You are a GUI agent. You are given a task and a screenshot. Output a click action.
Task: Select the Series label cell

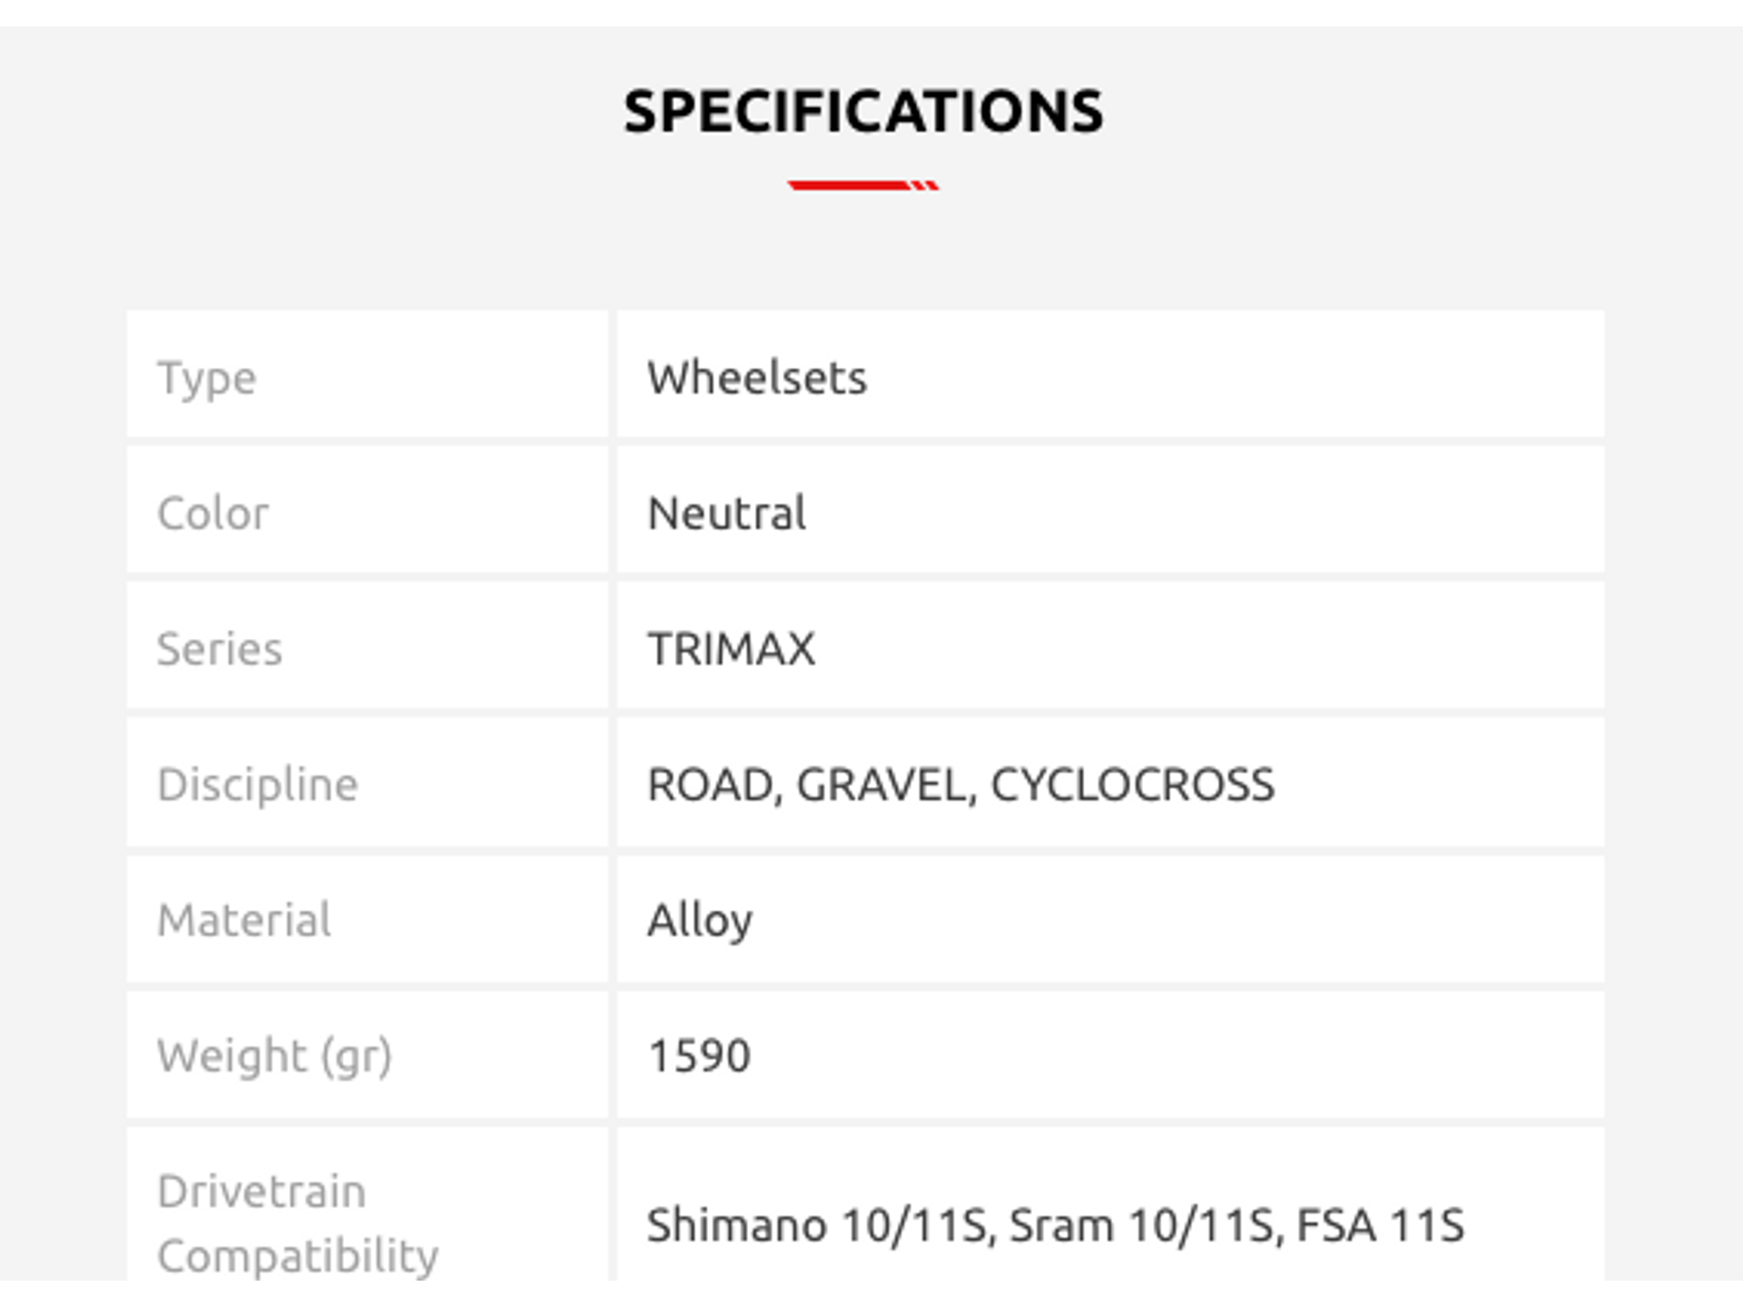point(367,646)
